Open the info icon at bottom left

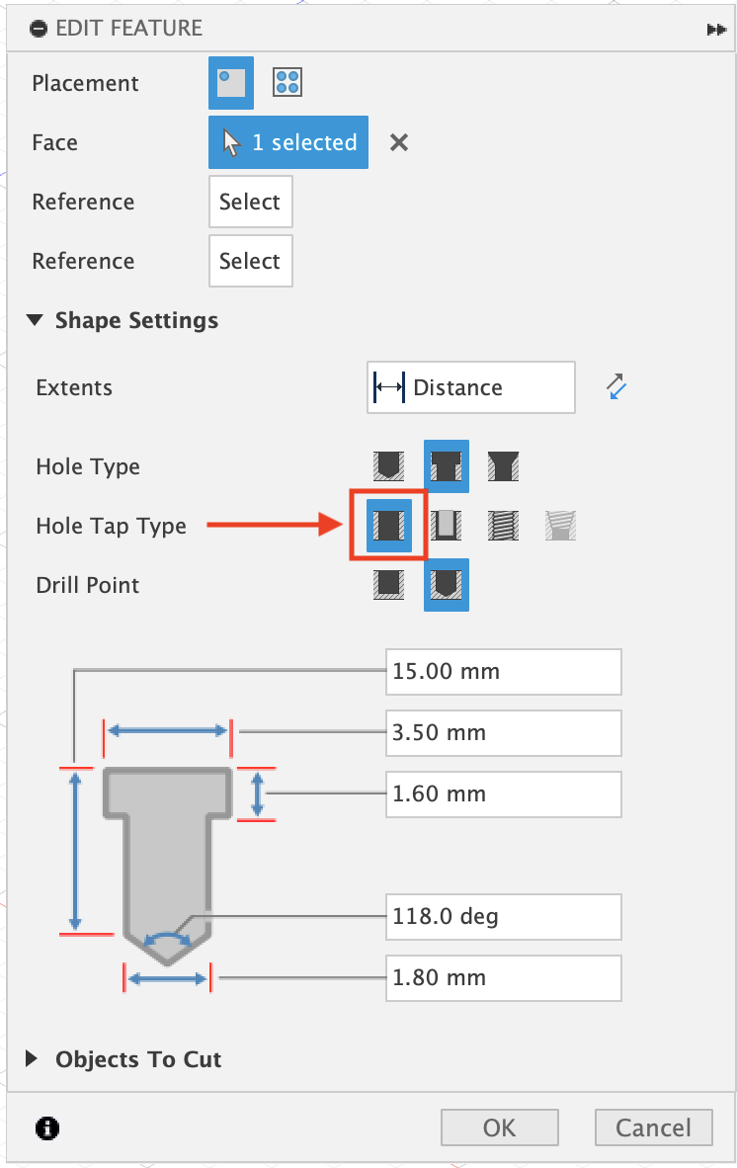(x=46, y=1127)
